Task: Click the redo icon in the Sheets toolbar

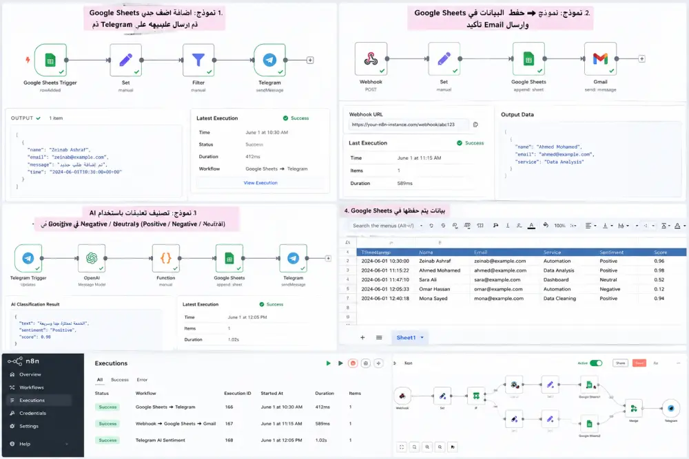Action: pos(443,226)
